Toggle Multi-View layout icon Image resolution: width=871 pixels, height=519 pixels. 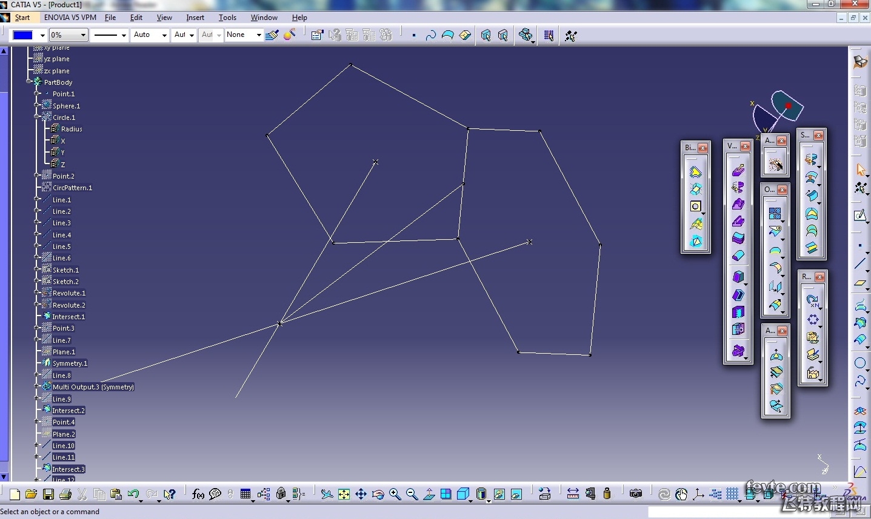(x=446, y=494)
